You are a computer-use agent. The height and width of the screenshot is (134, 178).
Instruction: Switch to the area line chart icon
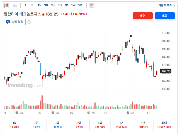coord(15,5)
